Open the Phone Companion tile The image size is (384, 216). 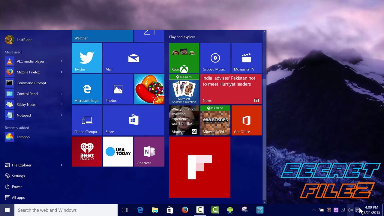(x=87, y=120)
